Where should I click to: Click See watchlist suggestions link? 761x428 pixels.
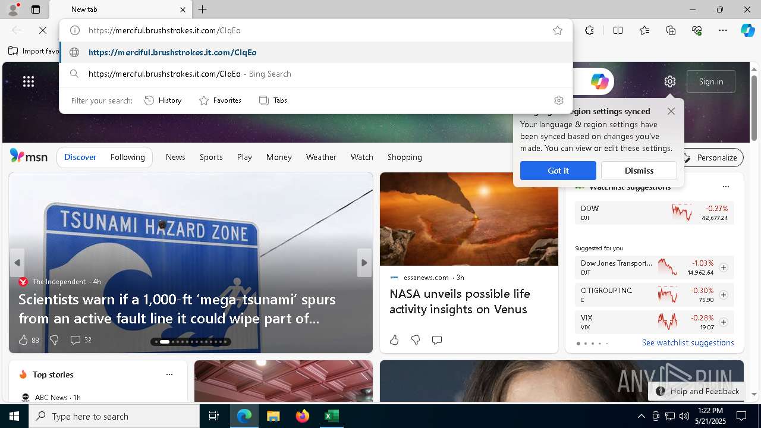(688, 342)
